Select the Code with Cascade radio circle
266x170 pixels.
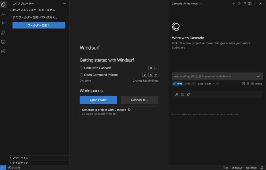[x=81, y=68]
